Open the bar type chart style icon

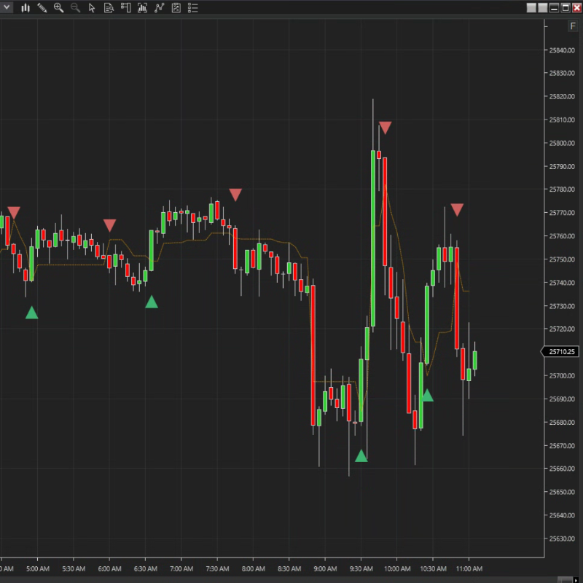(x=26, y=8)
